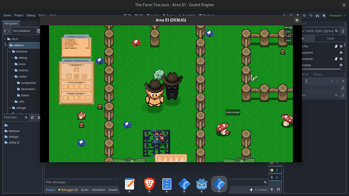Click the pin icon beside 4.4.stable

[272, 189]
